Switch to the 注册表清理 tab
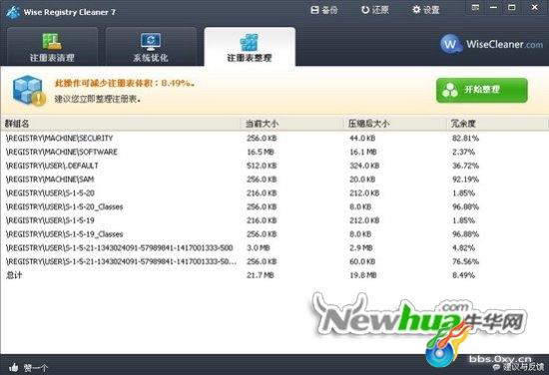The width and height of the screenshot is (549, 375). pos(52,47)
